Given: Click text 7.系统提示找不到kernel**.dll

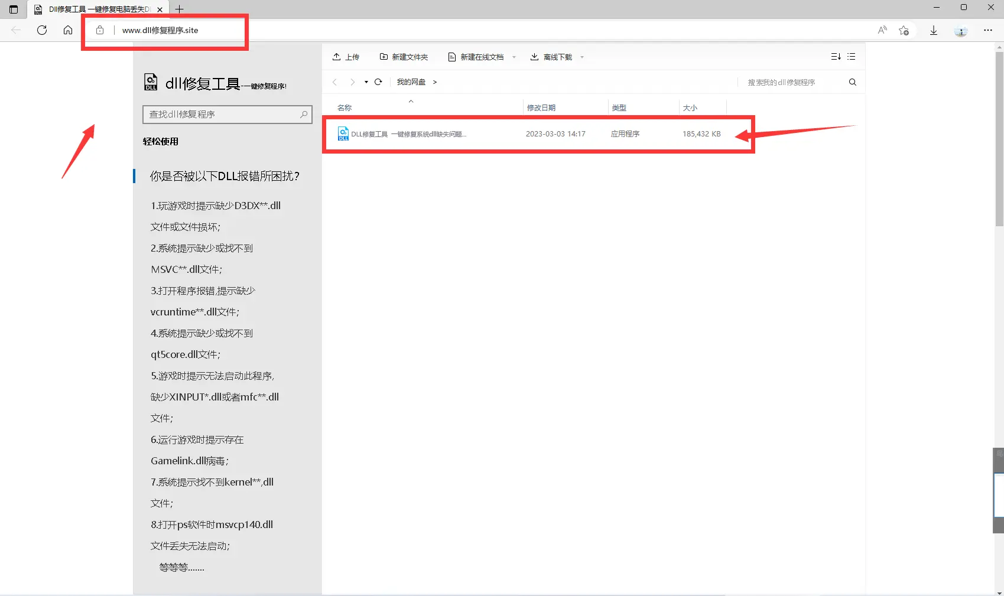Looking at the screenshot, I should 212,482.
